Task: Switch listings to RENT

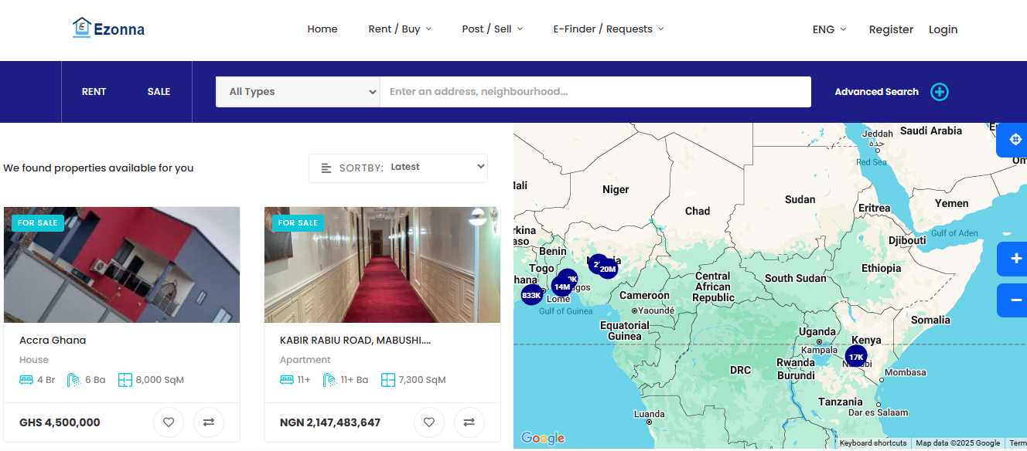Action: click(x=94, y=92)
